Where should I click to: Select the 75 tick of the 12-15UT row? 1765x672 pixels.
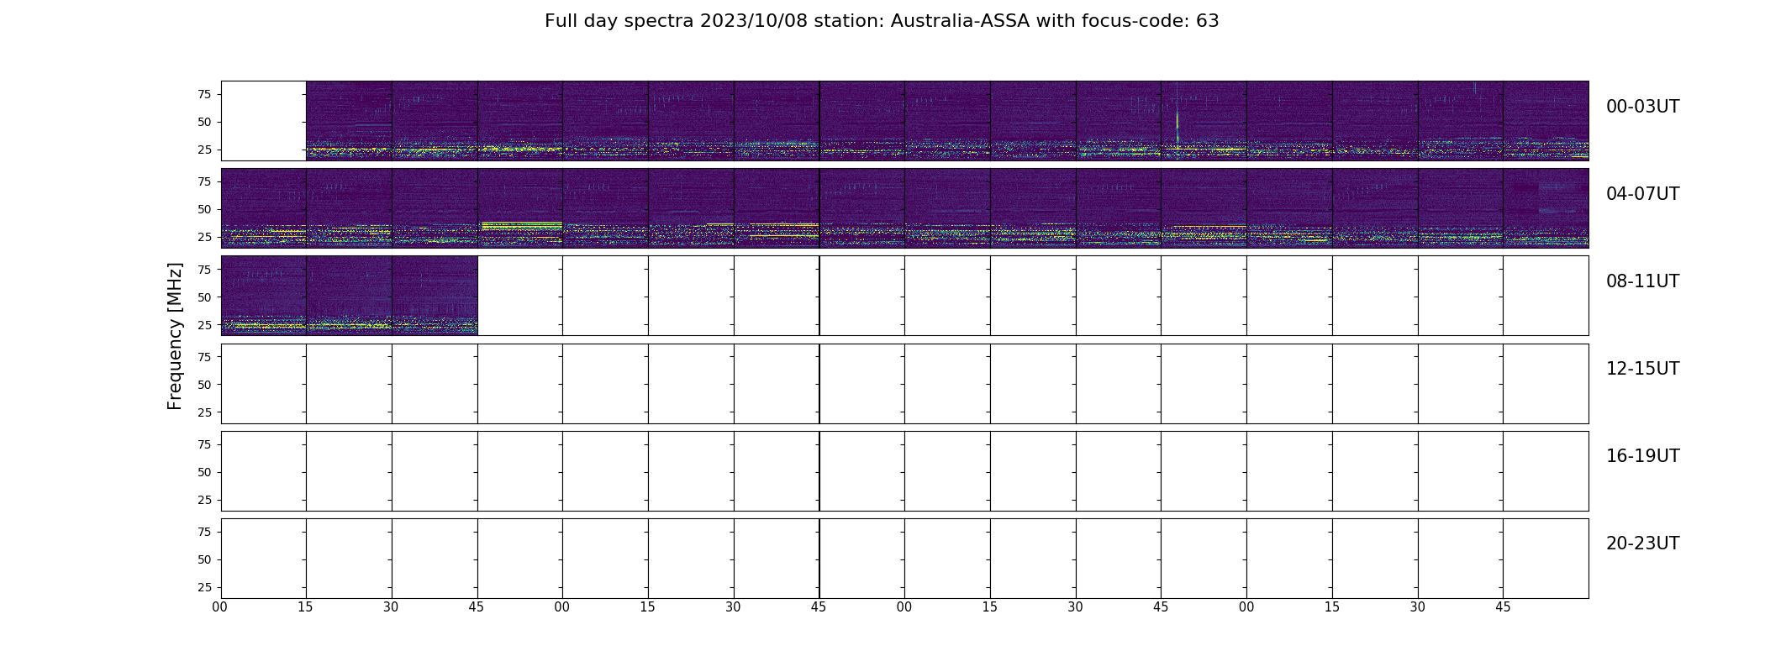coord(204,357)
